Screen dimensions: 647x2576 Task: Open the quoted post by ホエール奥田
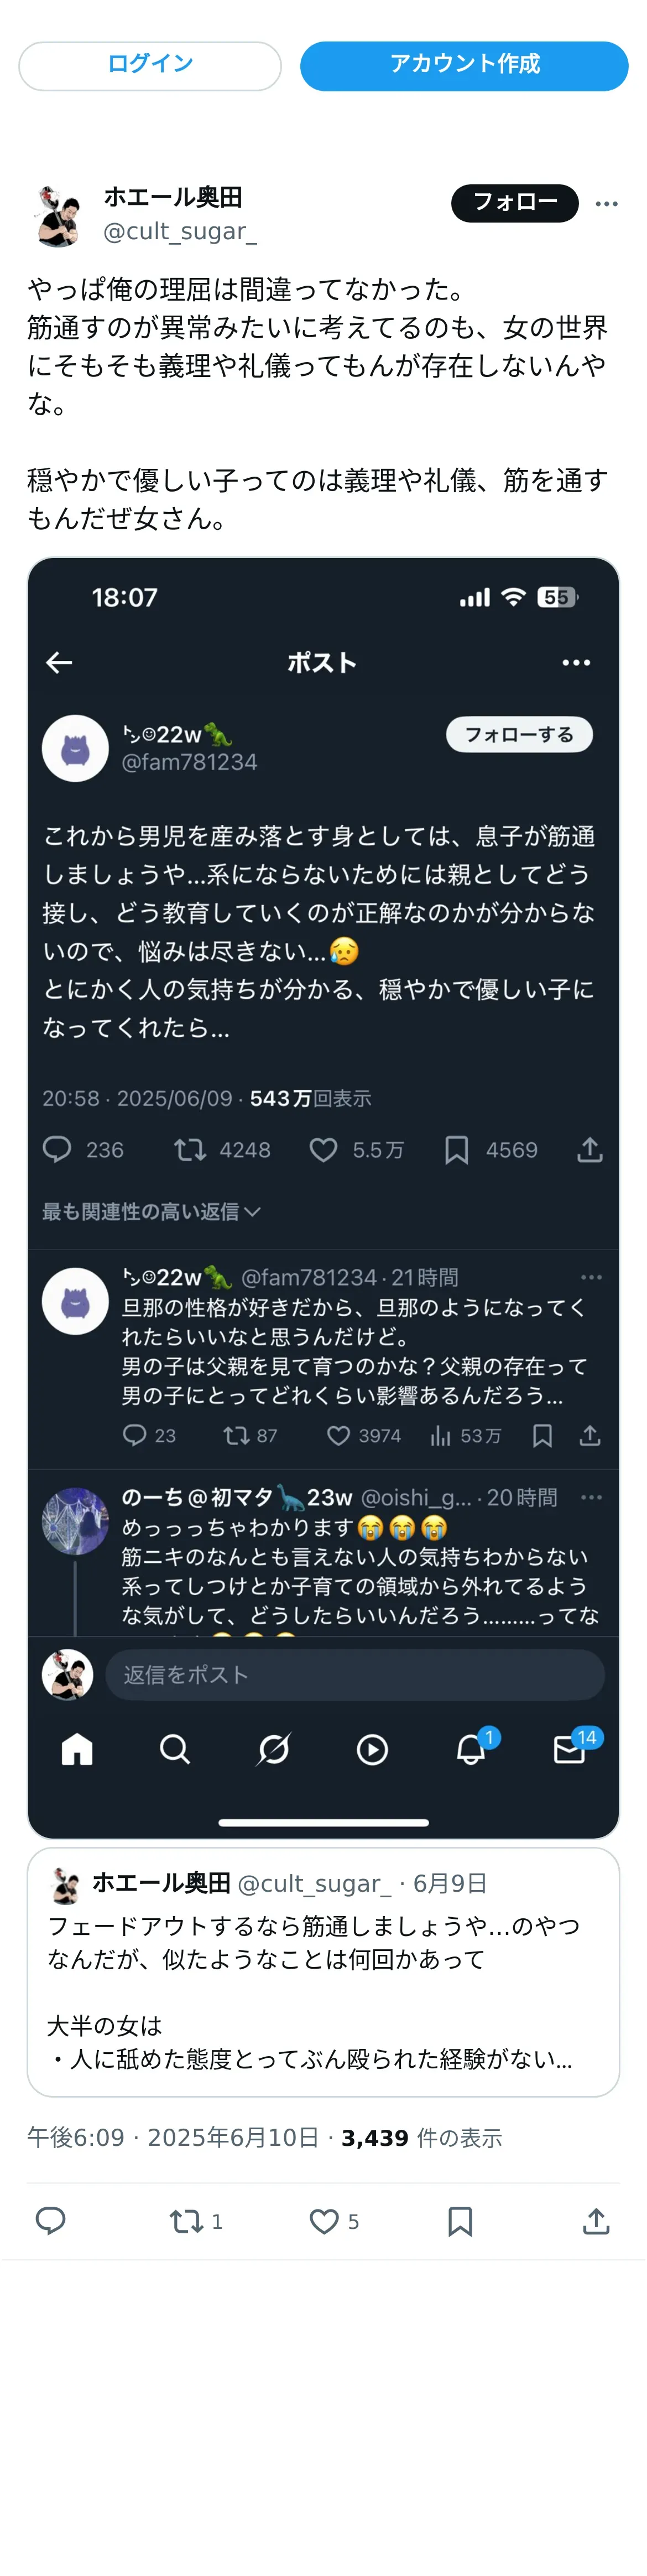(x=322, y=1990)
